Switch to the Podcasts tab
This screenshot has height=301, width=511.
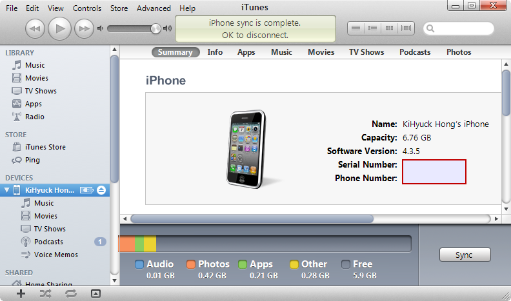415,52
